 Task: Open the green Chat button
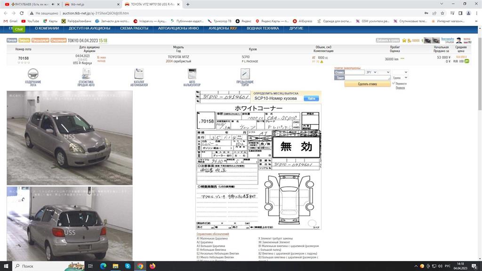coord(19,29)
